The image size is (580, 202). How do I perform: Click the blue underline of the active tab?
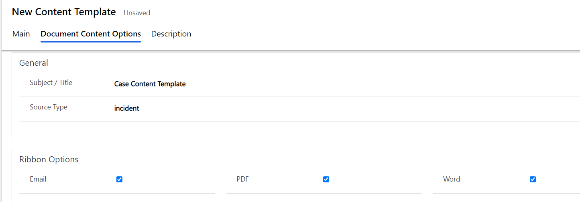tap(91, 41)
